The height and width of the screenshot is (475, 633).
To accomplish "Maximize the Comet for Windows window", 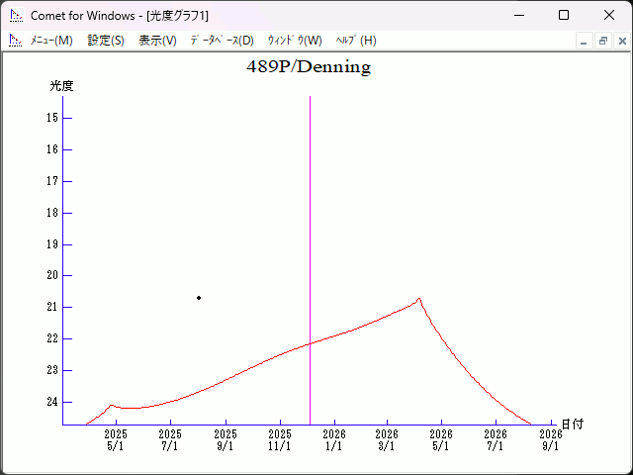I will coord(564,15).
